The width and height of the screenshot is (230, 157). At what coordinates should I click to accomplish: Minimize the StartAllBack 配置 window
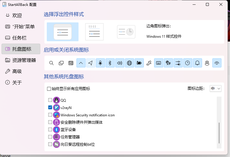coord(194,4)
